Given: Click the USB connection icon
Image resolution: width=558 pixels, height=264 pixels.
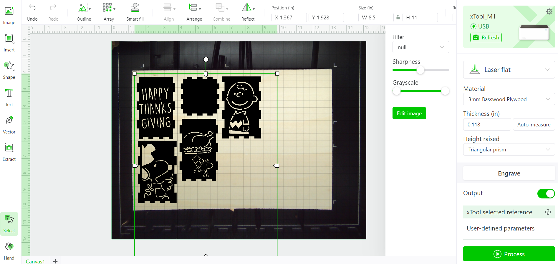Looking at the screenshot, I should 473,26.
